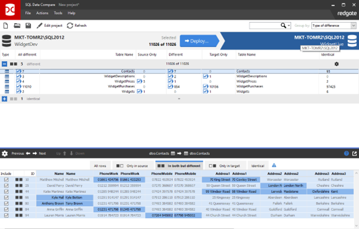
Task: Open the Group by Type of difference dropdown
Action: (x=334, y=26)
